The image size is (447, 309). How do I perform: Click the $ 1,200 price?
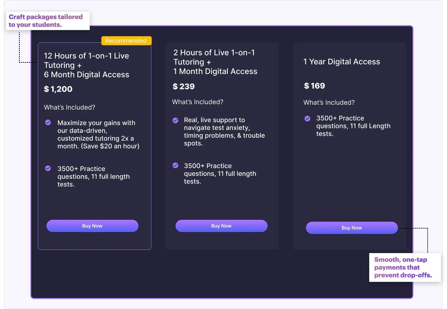(58, 89)
